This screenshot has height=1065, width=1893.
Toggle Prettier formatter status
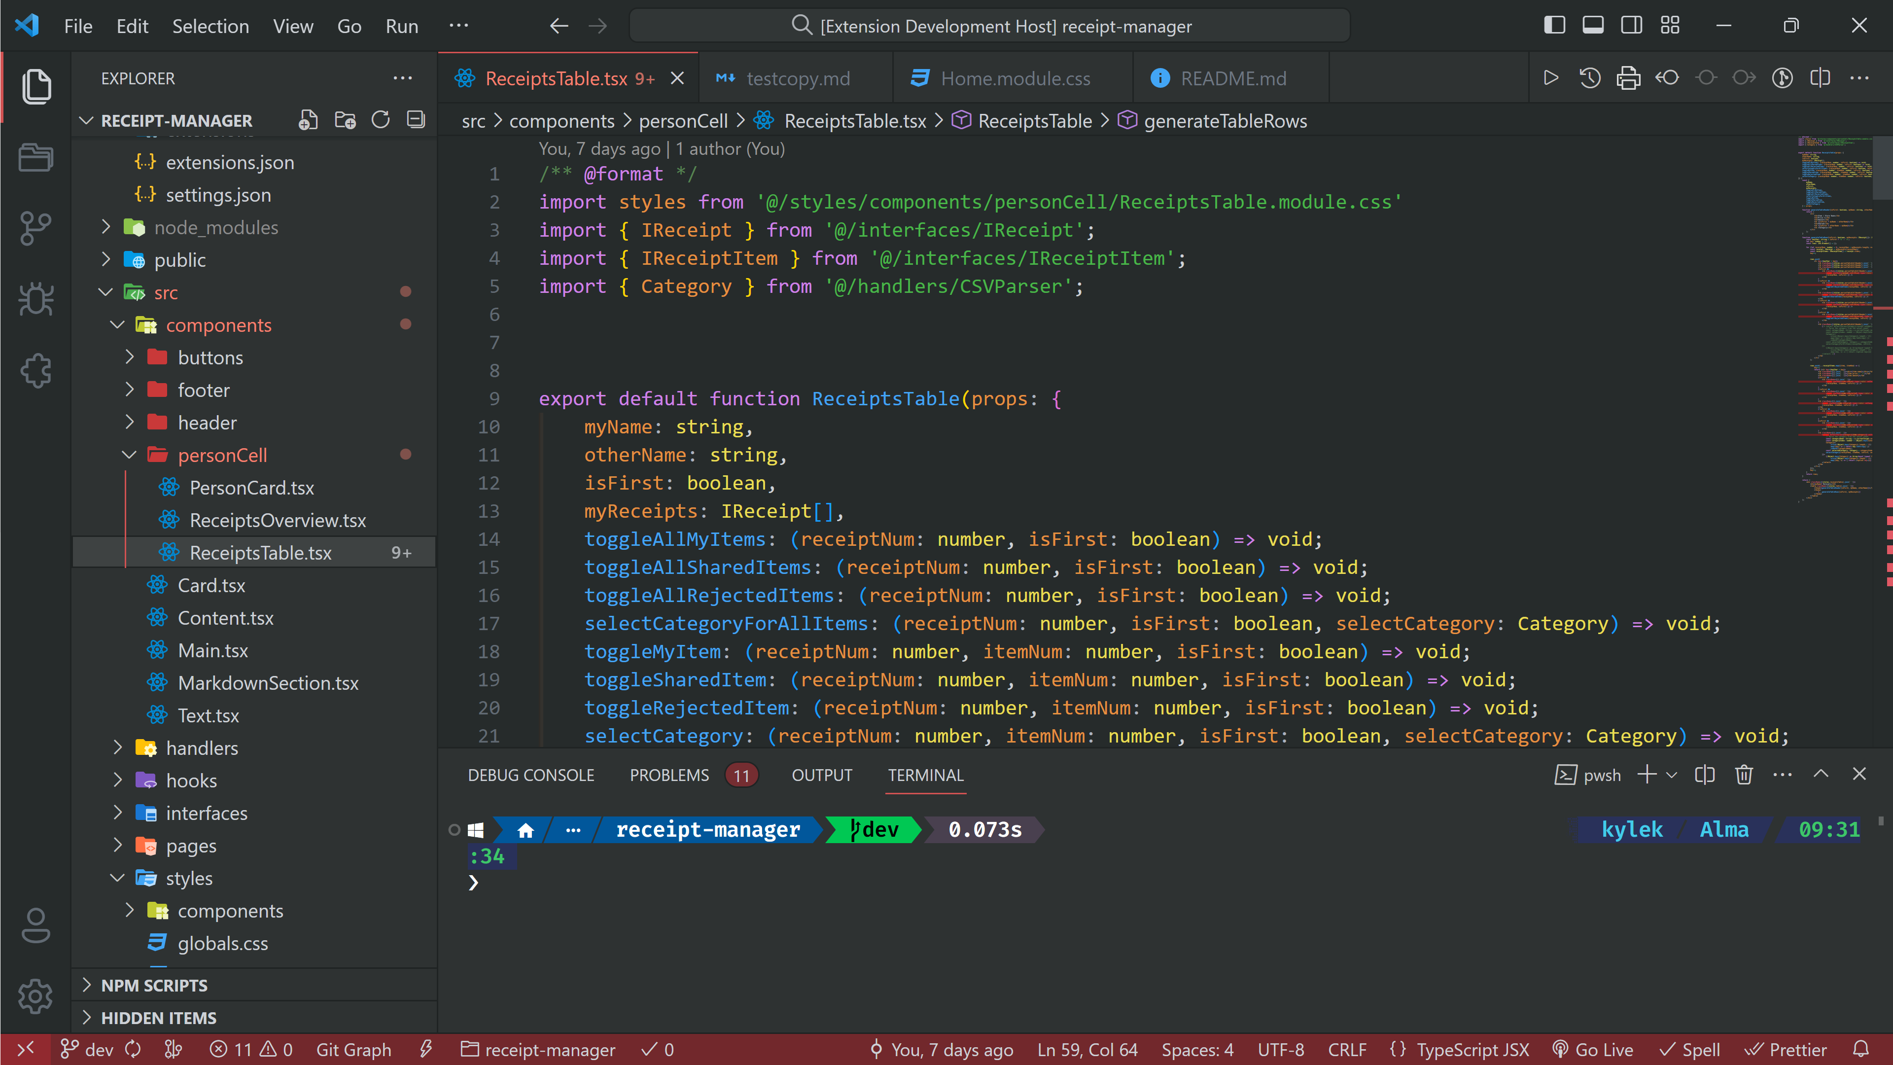(x=1786, y=1050)
